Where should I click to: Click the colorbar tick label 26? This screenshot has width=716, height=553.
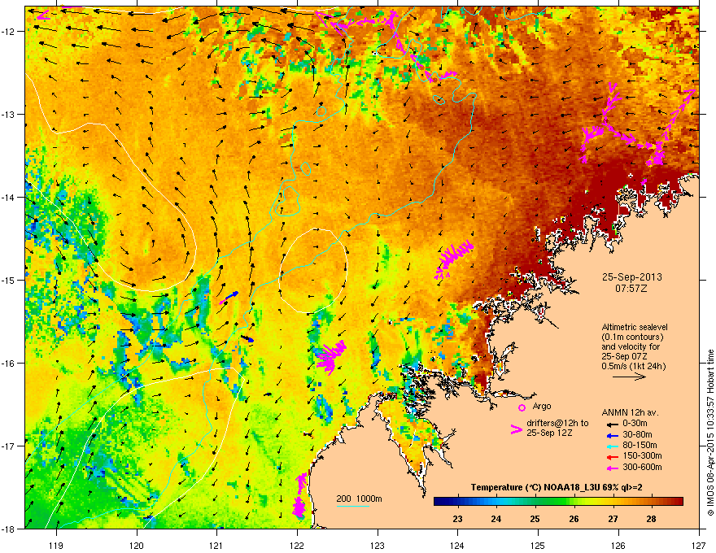point(574,519)
